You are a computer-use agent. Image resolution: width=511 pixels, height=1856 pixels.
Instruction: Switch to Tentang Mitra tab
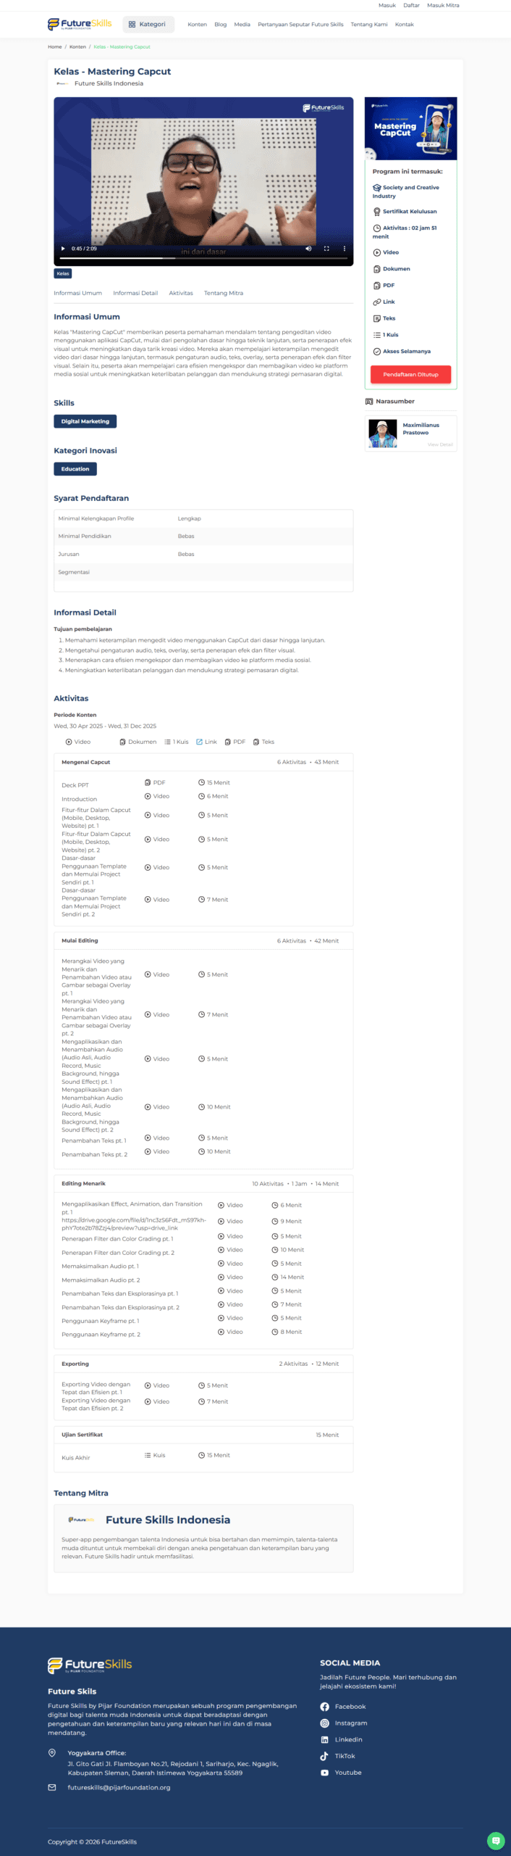(x=224, y=293)
